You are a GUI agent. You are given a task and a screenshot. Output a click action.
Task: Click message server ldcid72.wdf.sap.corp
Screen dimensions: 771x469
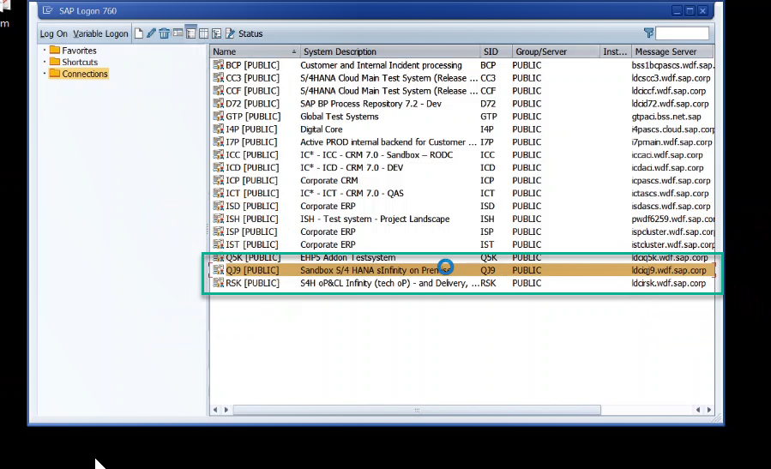click(x=670, y=103)
